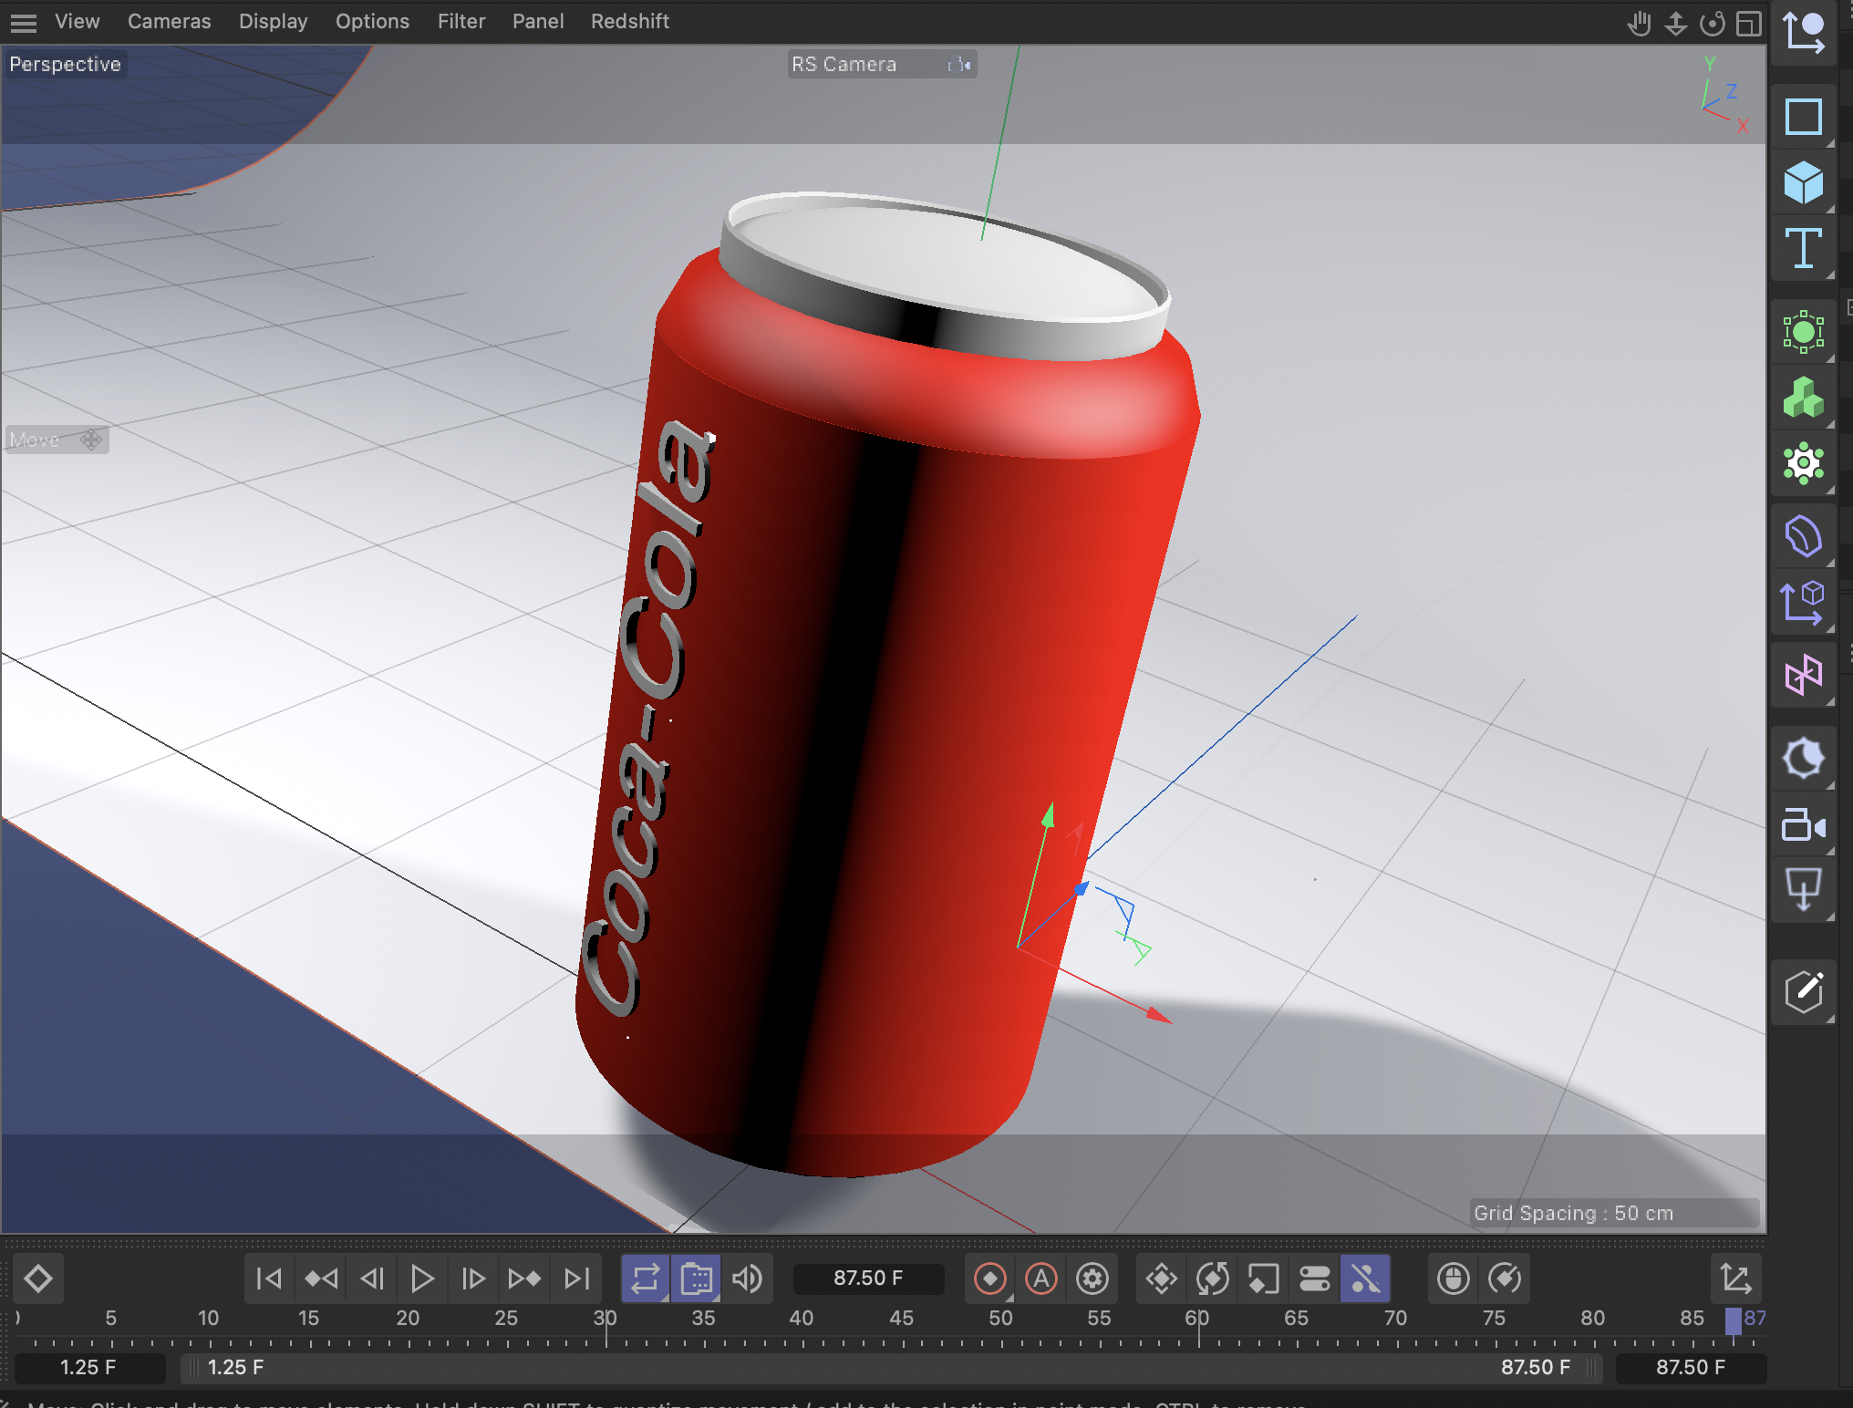1853x1408 pixels.
Task: Open the Cameras menu
Action: (169, 21)
